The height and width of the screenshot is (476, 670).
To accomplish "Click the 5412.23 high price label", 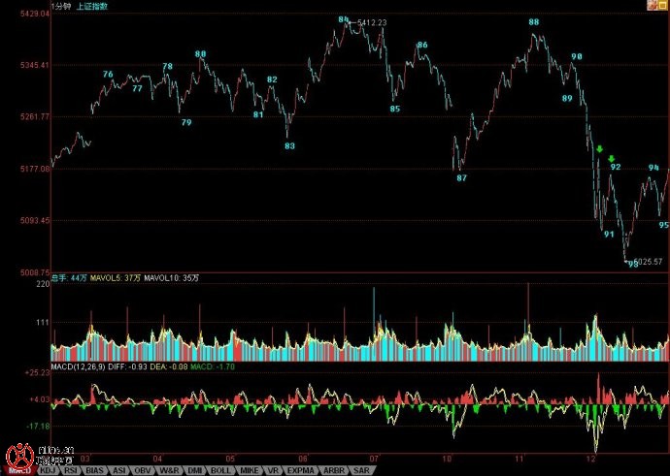I will 372,22.
